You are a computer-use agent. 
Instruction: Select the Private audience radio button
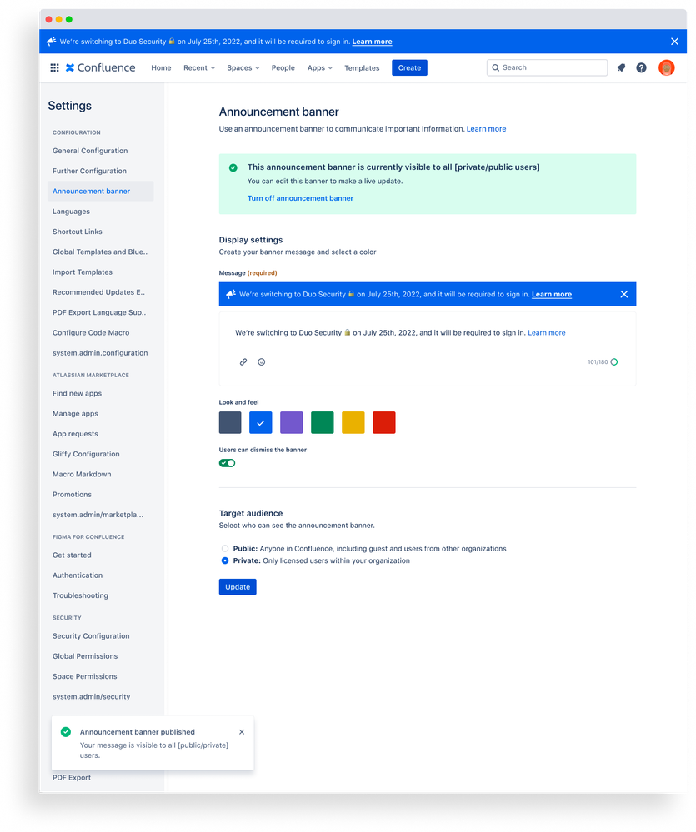[x=225, y=560]
